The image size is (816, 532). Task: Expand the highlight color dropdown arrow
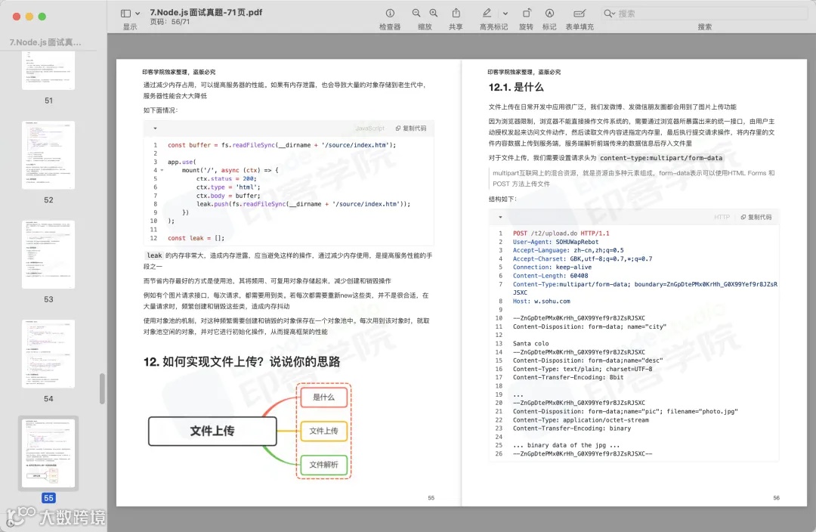pyautogui.click(x=505, y=14)
